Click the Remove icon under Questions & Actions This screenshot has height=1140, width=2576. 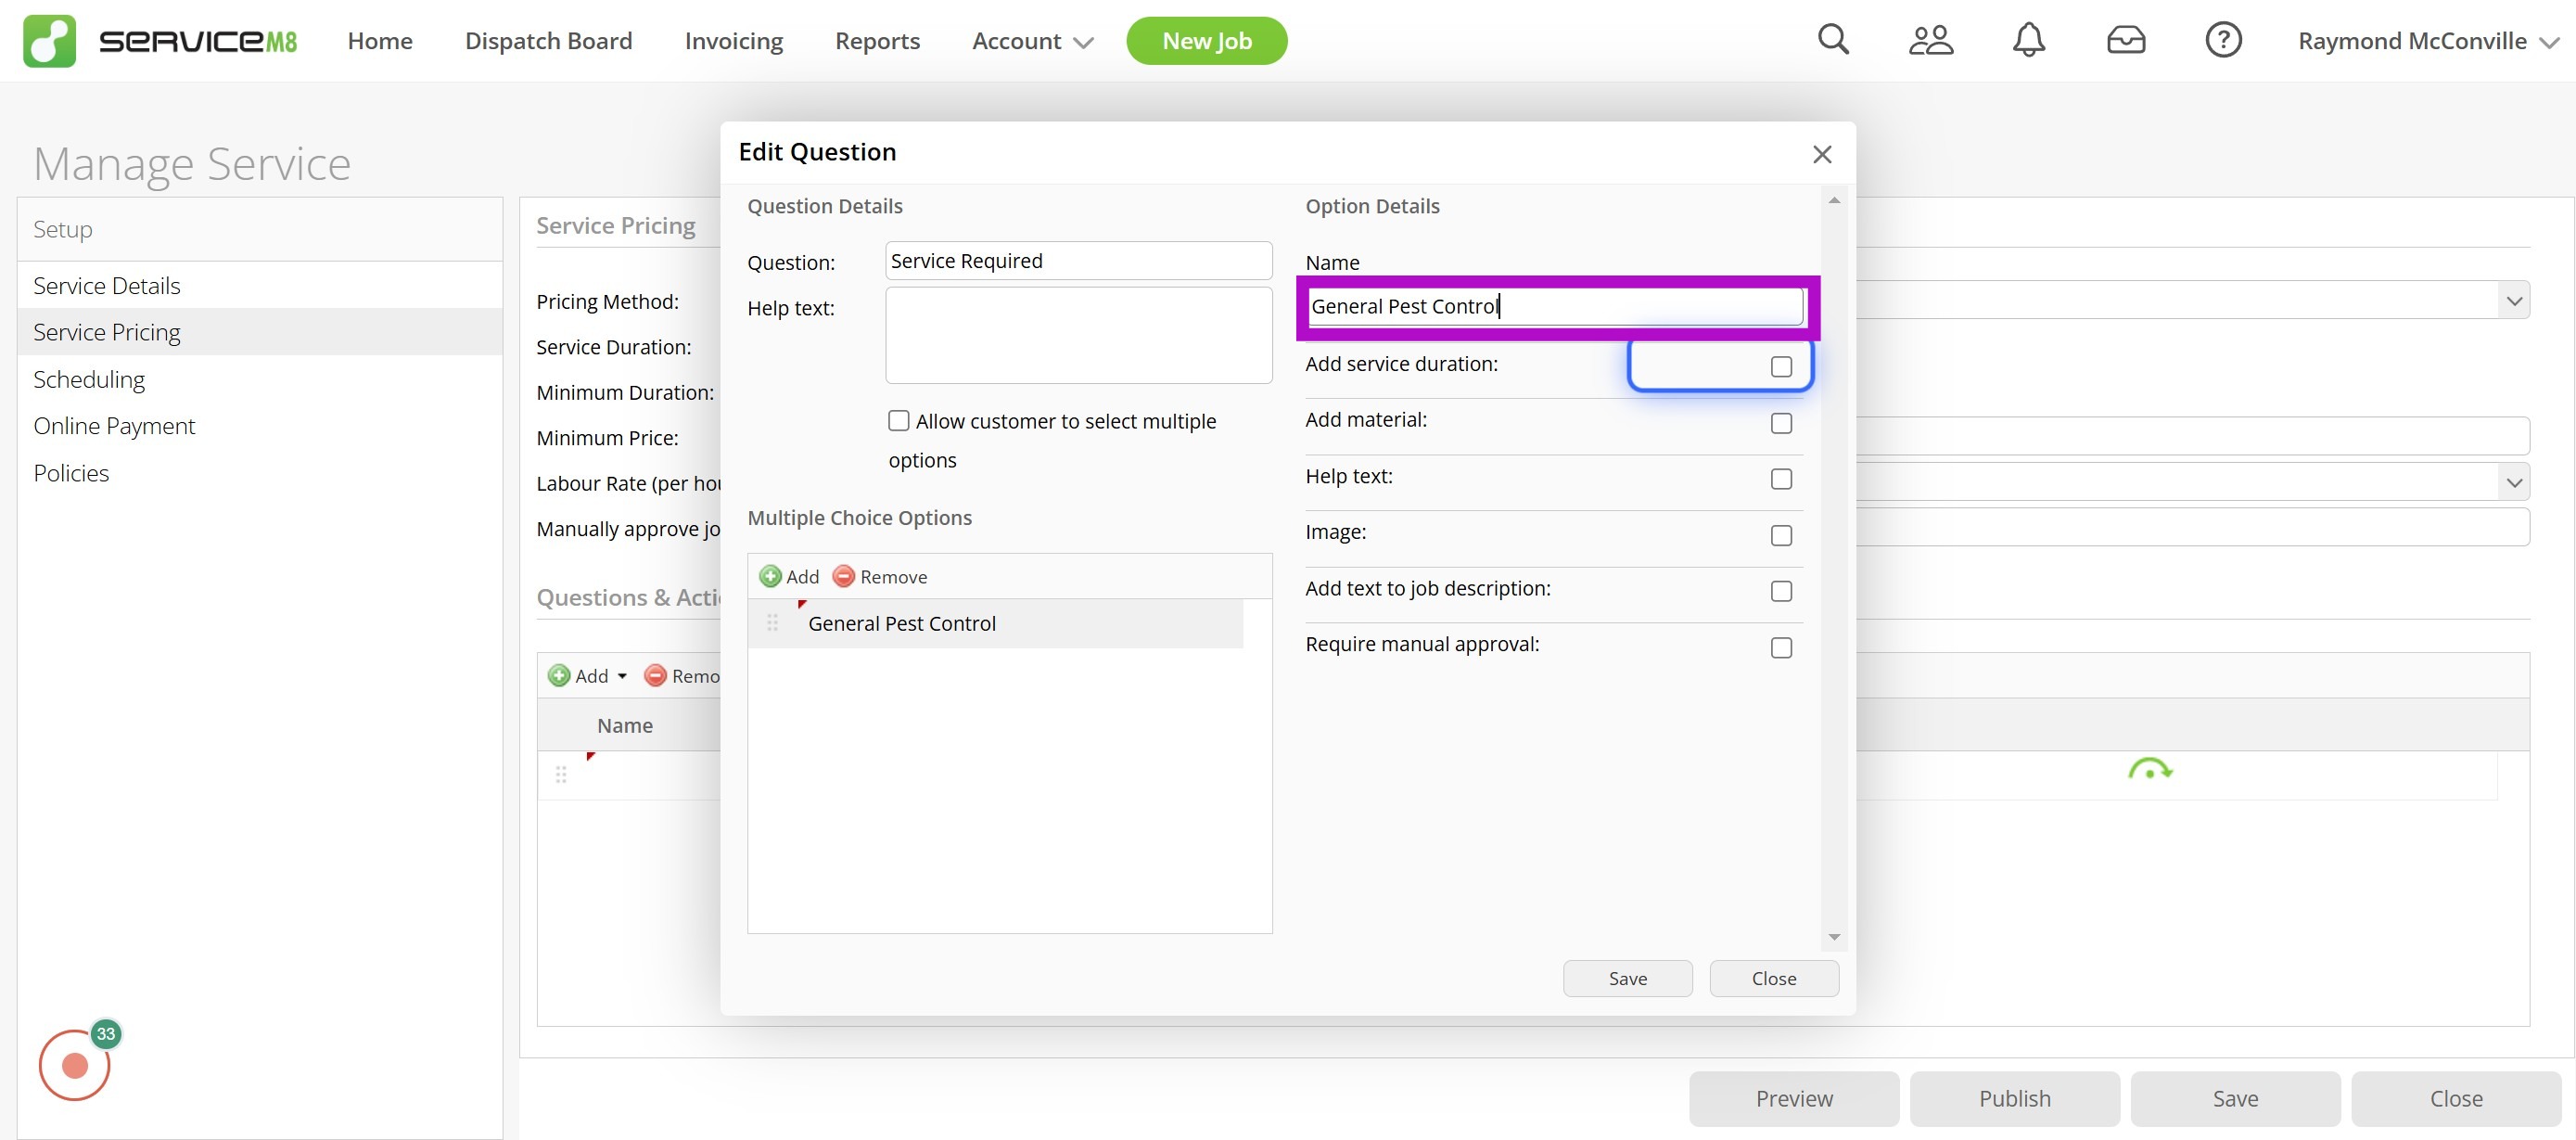(x=655, y=676)
